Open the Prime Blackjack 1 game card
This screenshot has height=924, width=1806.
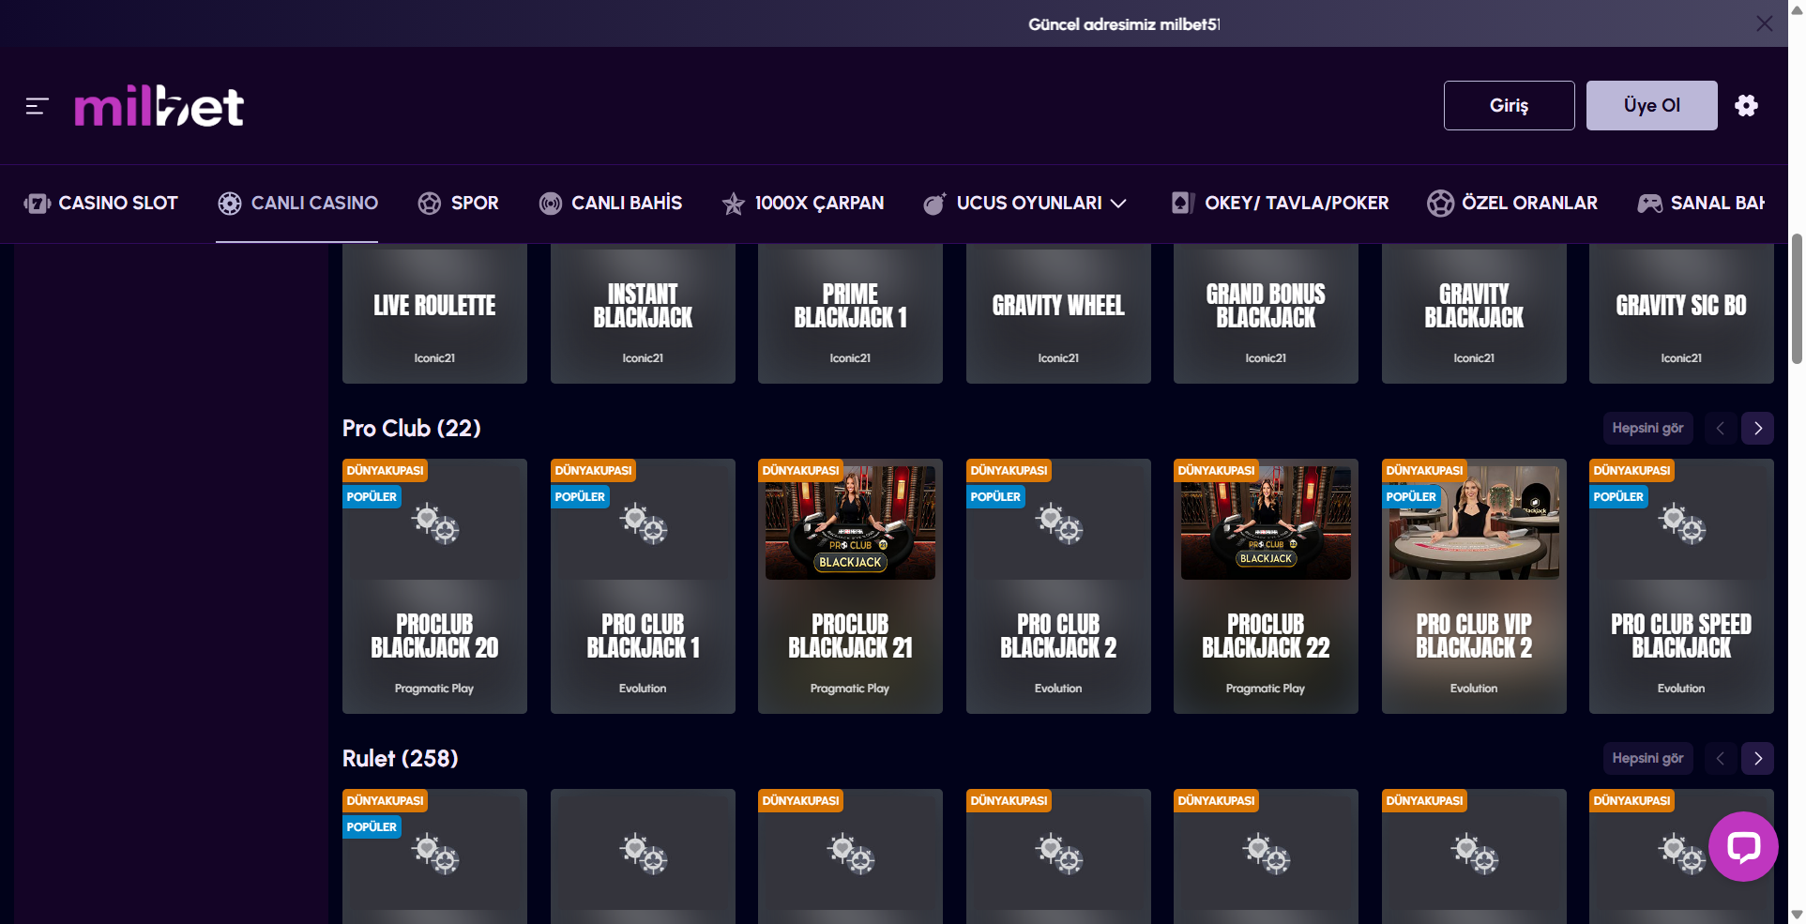[x=850, y=313]
